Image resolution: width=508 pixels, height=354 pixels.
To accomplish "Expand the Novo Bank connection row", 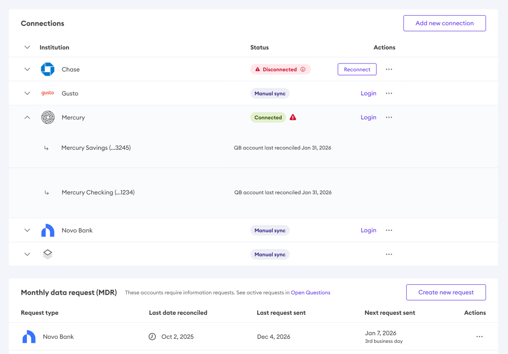I will click(27, 230).
